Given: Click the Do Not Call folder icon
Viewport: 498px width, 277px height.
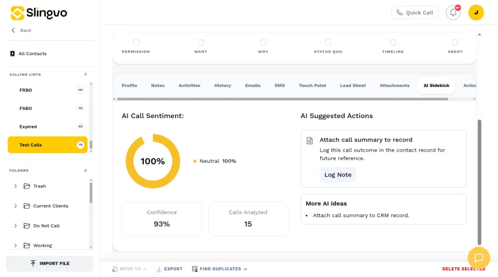Looking at the screenshot, I should 27,225.
